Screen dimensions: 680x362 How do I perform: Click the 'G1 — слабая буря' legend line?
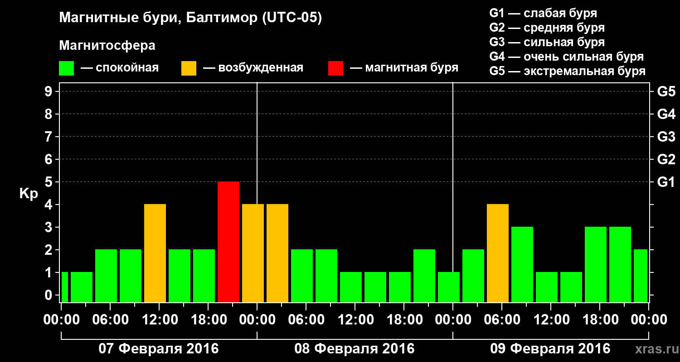[543, 13]
